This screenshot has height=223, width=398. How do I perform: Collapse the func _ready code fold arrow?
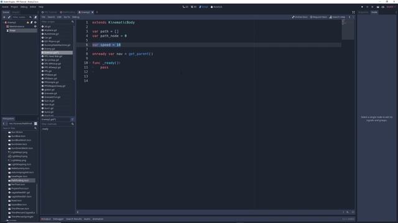click(x=90, y=63)
